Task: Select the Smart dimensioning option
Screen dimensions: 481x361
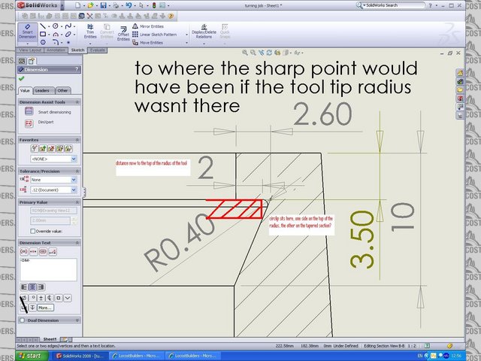Action: click(45, 112)
